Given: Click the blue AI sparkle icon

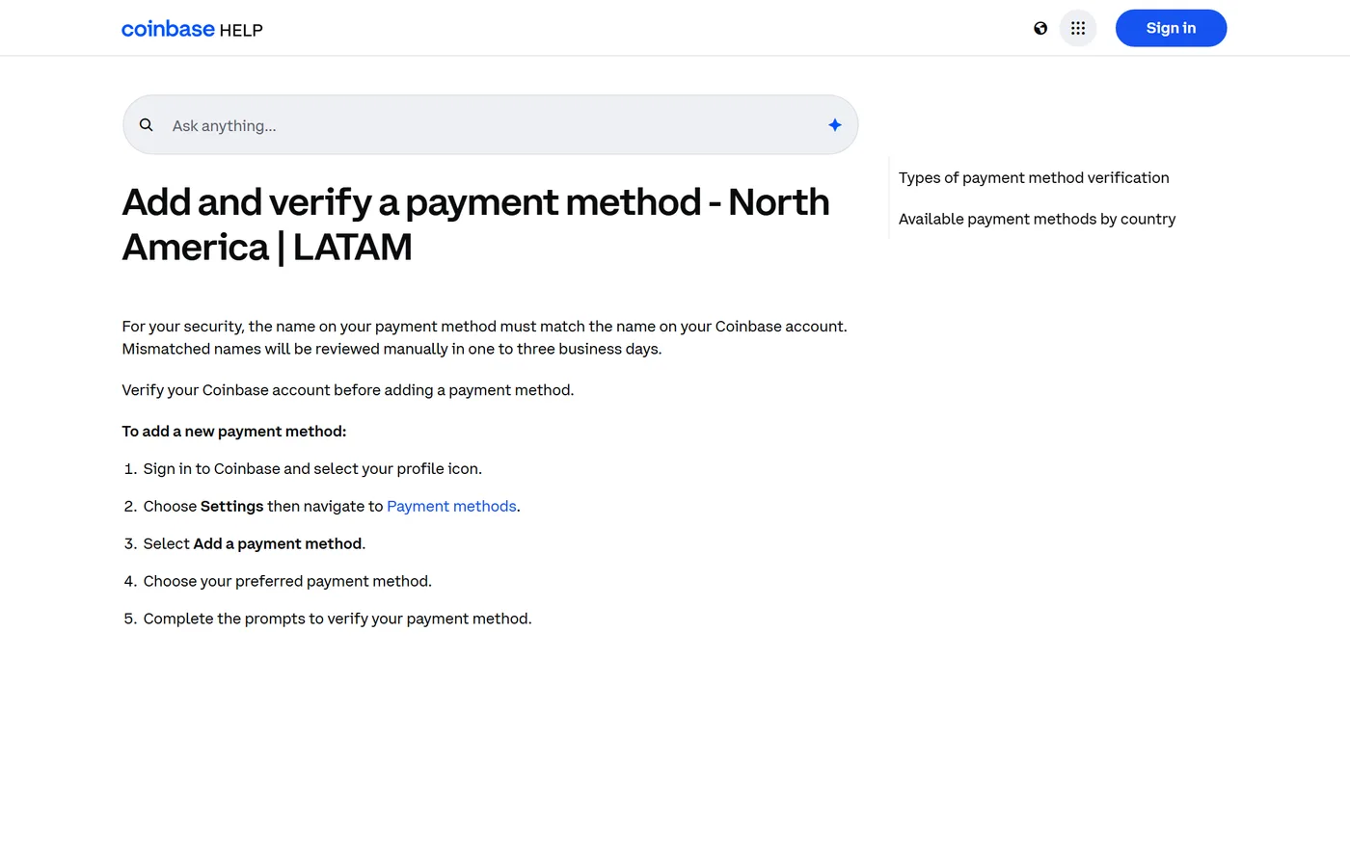Looking at the screenshot, I should coord(835,125).
